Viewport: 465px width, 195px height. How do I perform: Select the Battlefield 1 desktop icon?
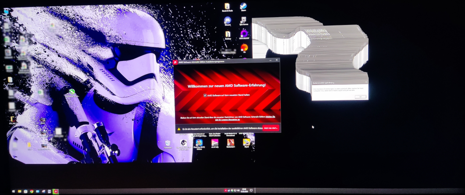230,144
